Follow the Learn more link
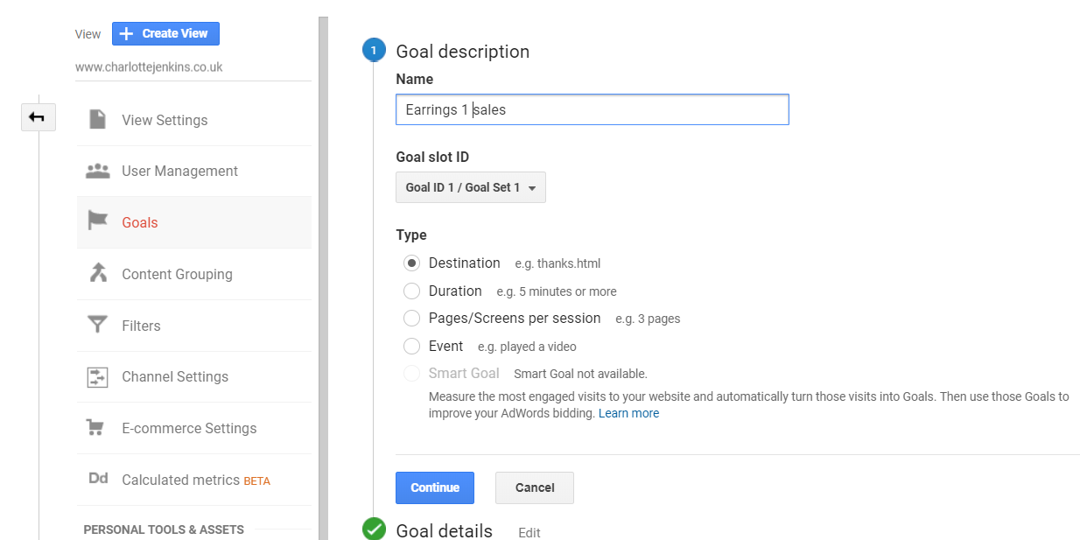Image resolution: width=1080 pixels, height=540 pixels. pyautogui.click(x=628, y=413)
